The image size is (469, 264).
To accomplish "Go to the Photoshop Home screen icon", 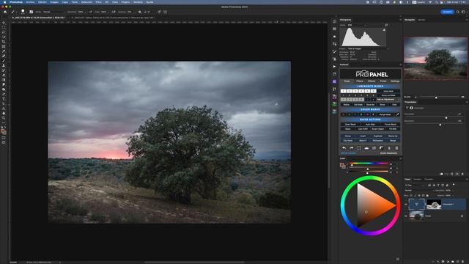I will [5, 12].
